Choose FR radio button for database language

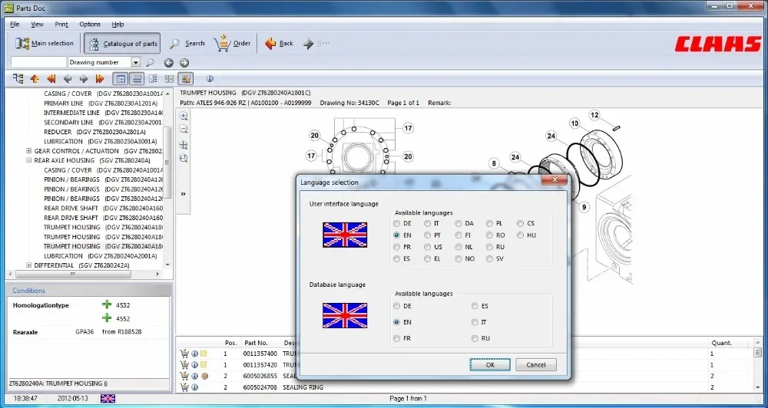397,338
